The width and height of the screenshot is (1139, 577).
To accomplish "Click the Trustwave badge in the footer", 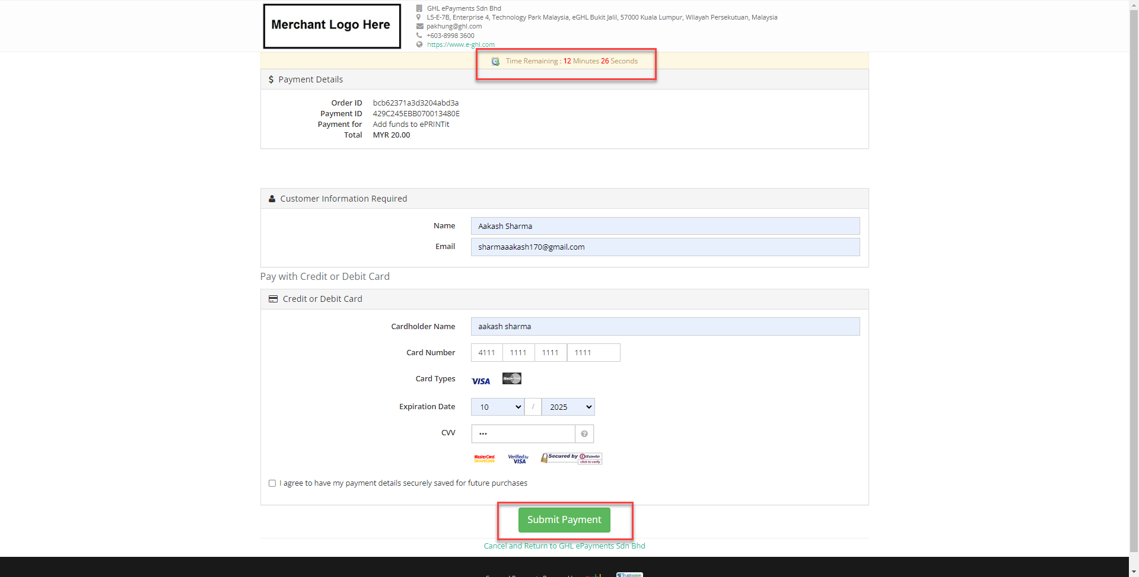I will click(629, 574).
